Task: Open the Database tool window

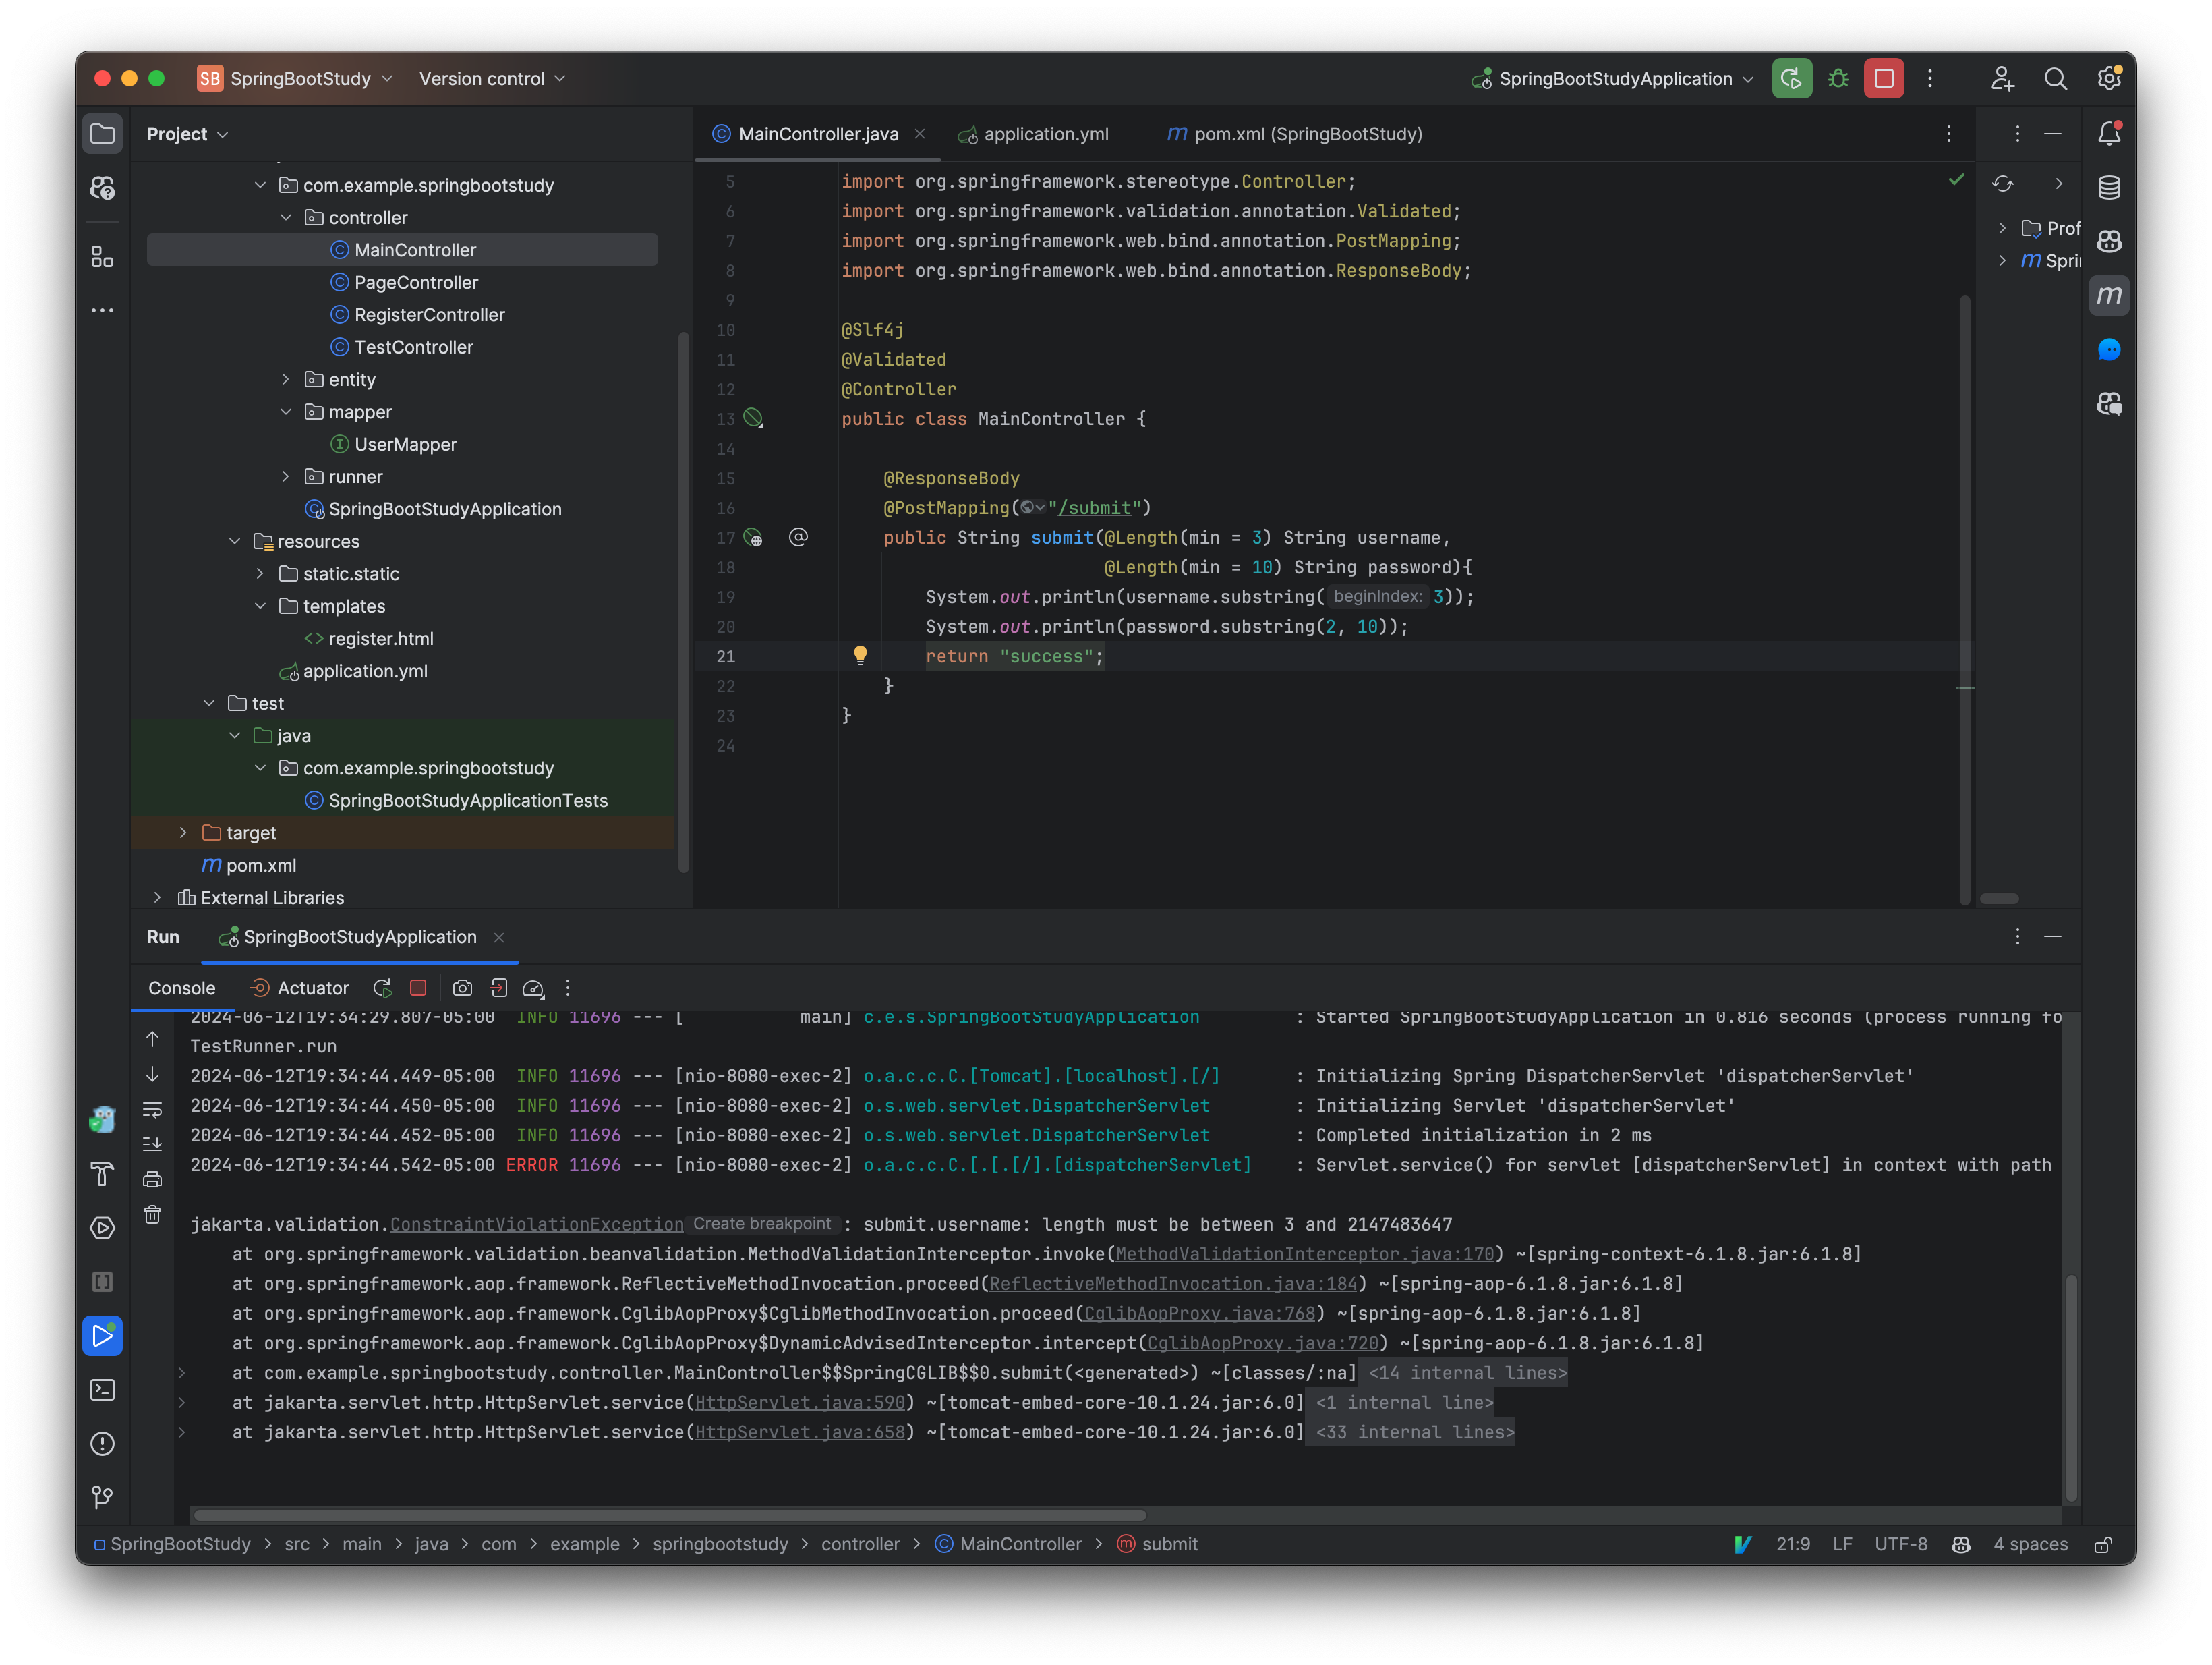Action: pyautogui.click(x=2110, y=186)
